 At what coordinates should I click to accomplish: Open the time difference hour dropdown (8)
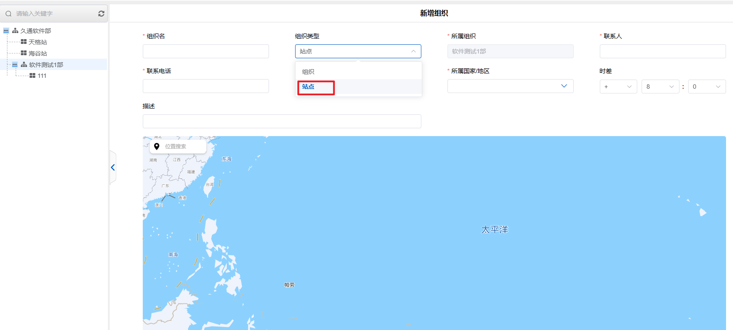[660, 87]
